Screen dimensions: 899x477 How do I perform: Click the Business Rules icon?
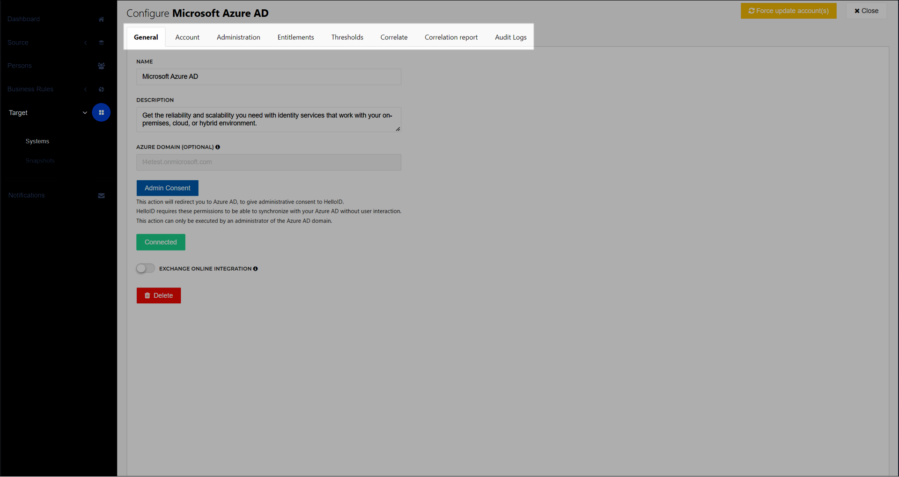101,89
